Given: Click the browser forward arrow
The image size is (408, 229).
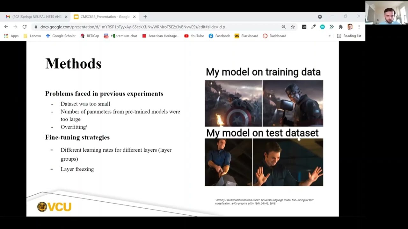Looking at the screenshot, I should coord(15,27).
